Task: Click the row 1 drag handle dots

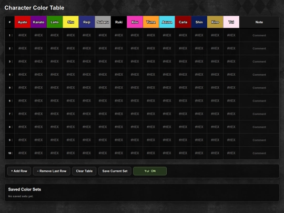Action: tap(12, 35)
